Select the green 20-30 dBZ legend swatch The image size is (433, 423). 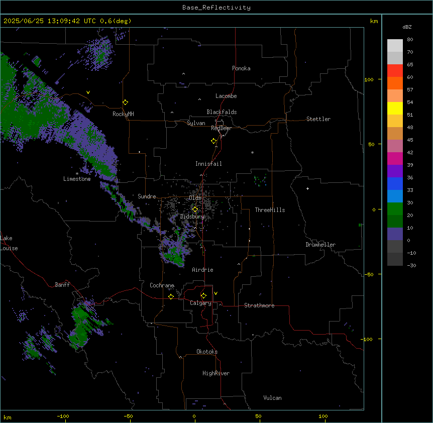[x=395, y=209]
